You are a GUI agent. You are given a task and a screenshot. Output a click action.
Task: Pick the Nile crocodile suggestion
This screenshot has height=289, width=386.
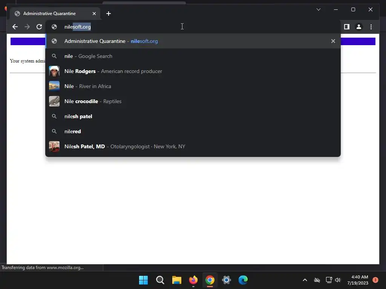click(193, 101)
